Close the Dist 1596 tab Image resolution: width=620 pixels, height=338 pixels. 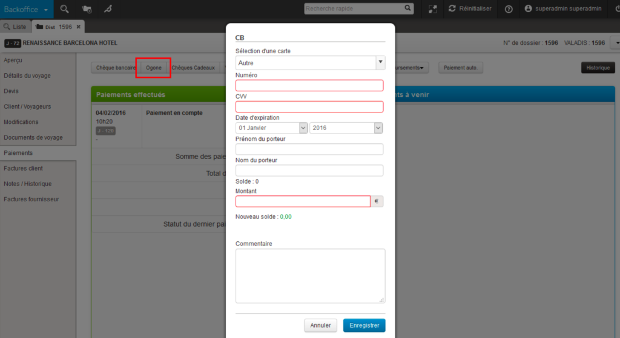coord(78,27)
